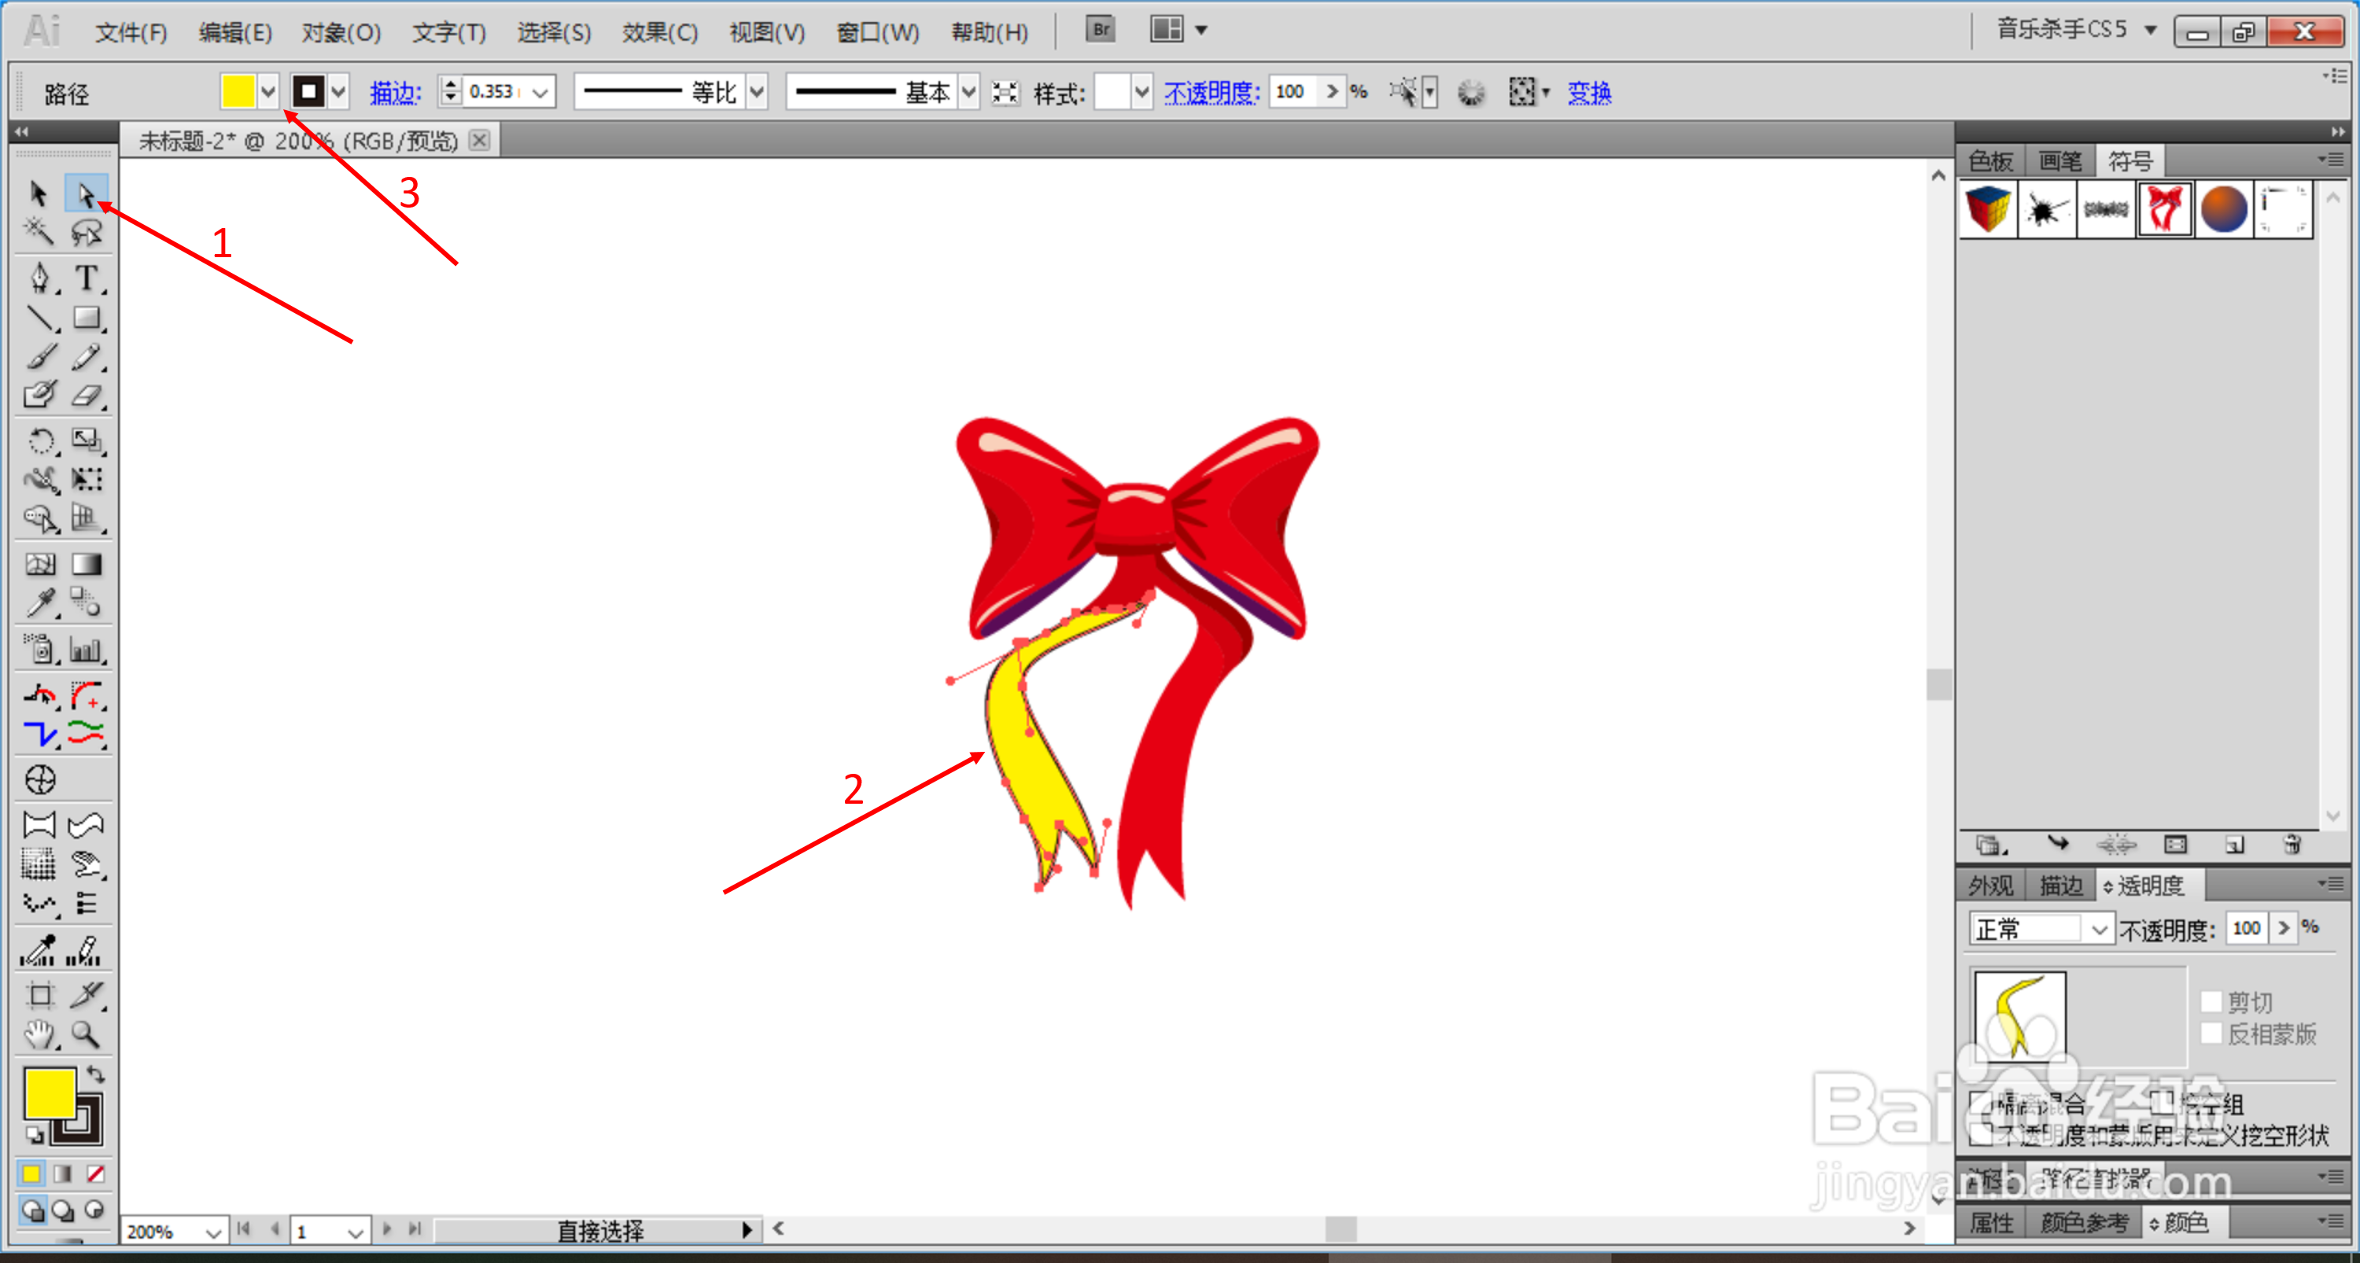Click the Rubik's cube symbol thumbnail
This screenshot has height=1263, width=2360.
pos(1988,209)
